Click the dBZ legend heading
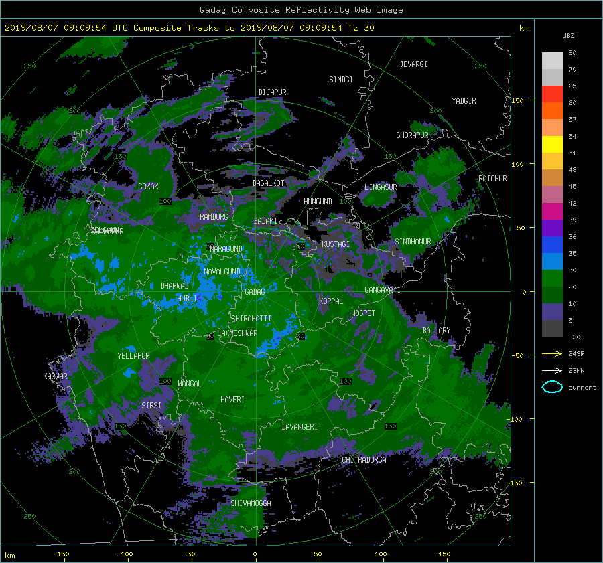This screenshot has width=603, height=563. pos(568,35)
